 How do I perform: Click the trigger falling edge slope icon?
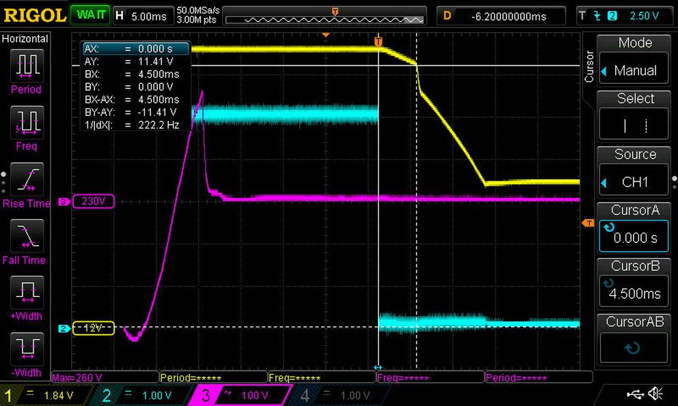click(x=597, y=16)
